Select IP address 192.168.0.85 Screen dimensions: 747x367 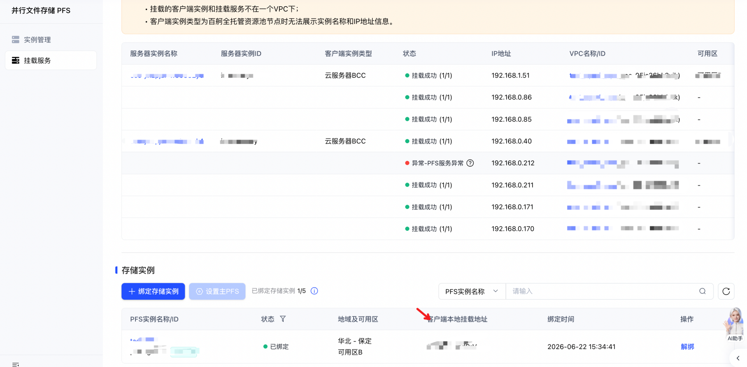click(x=512, y=119)
